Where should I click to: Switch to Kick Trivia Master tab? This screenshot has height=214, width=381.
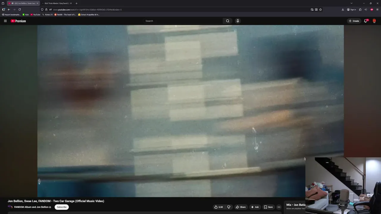pyautogui.click(x=56, y=3)
